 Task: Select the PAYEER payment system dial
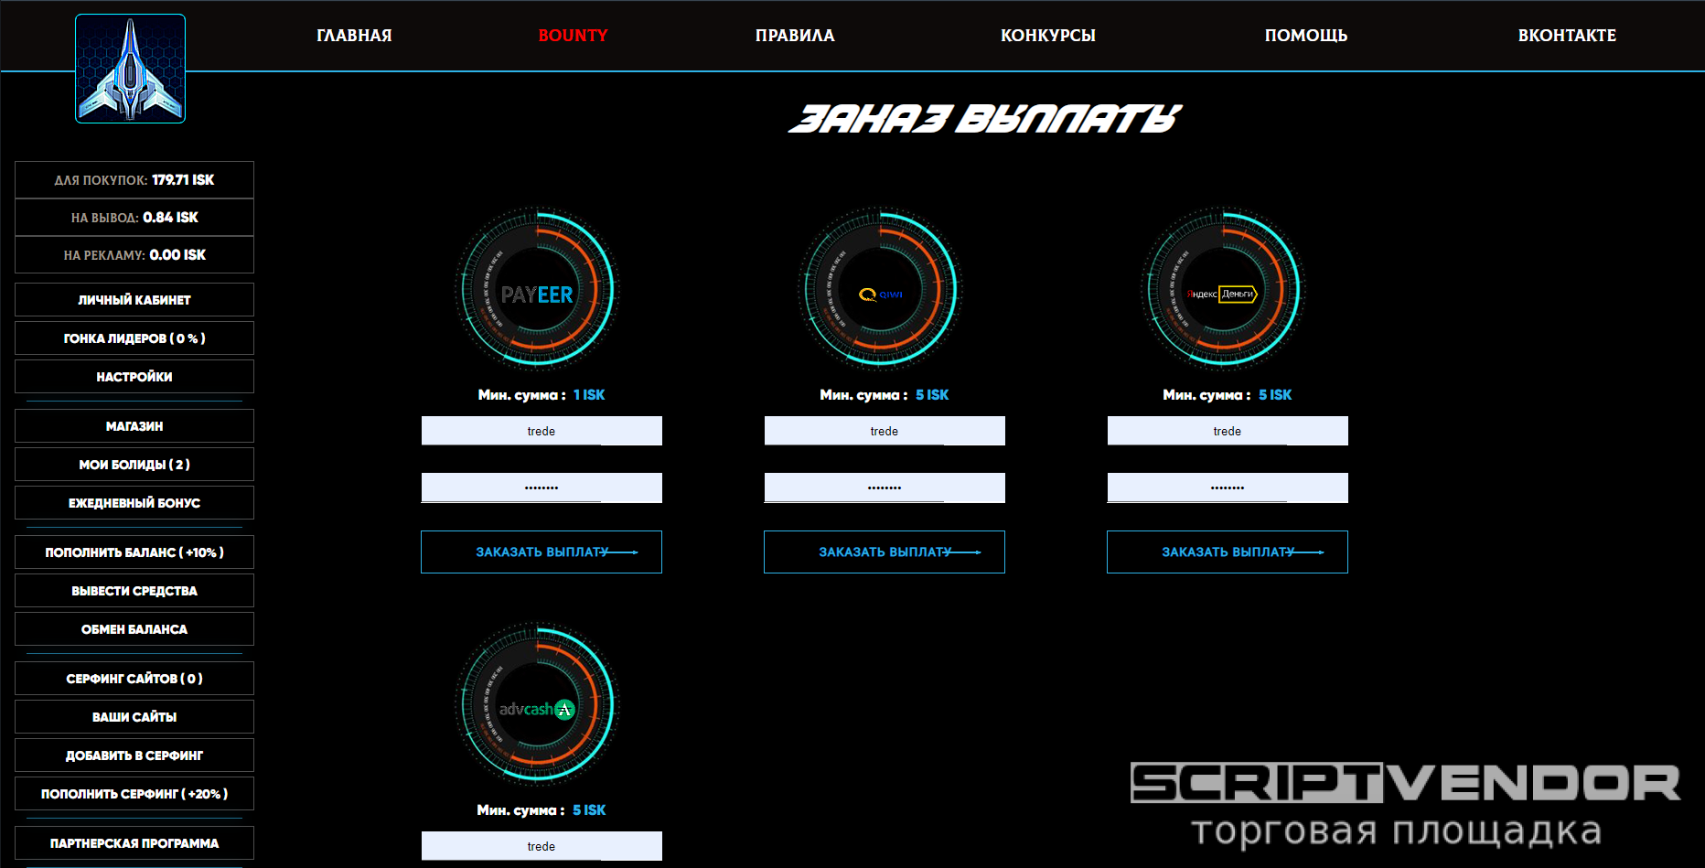[x=538, y=289]
